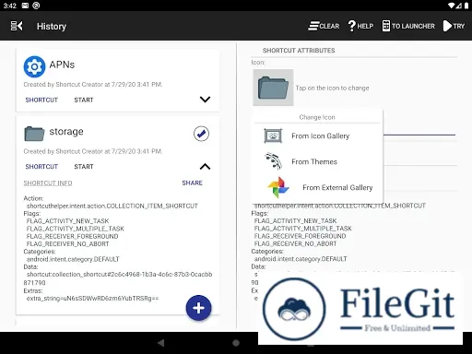Click the APNs gear icon

click(34, 66)
